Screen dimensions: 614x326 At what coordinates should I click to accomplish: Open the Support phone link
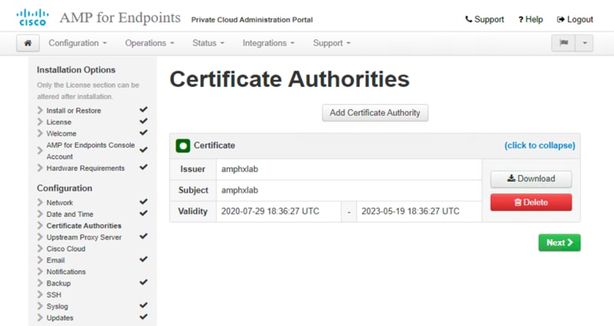(x=484, y=19)
